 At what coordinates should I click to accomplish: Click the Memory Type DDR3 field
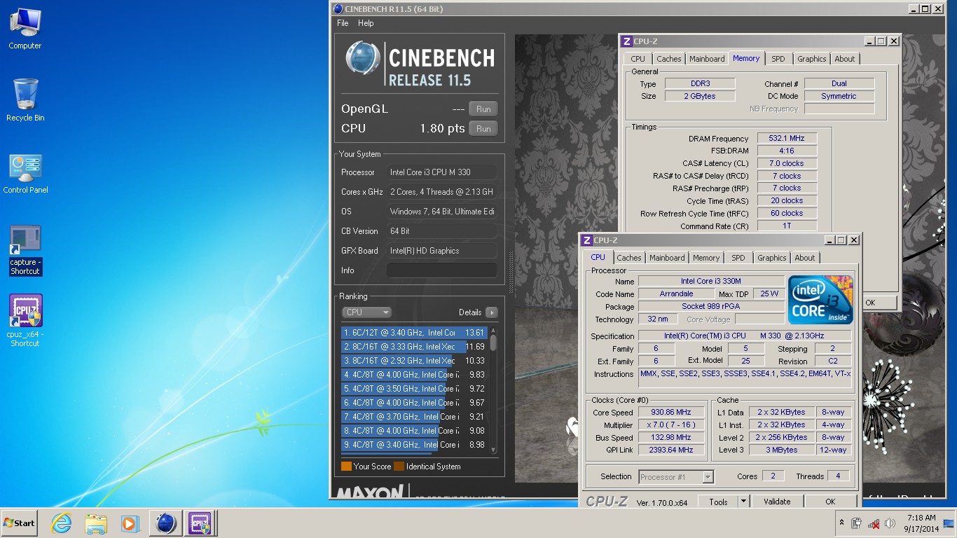pyautogui.click(x=700, y=84)
